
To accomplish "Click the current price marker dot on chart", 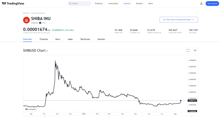I will point(181,100).
